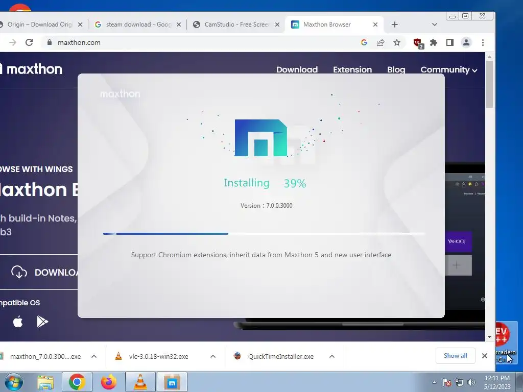Viewport: 523px width, 392px height.
Task: Bookmark this page with the star icon
Action: click(x=396, y=42)
